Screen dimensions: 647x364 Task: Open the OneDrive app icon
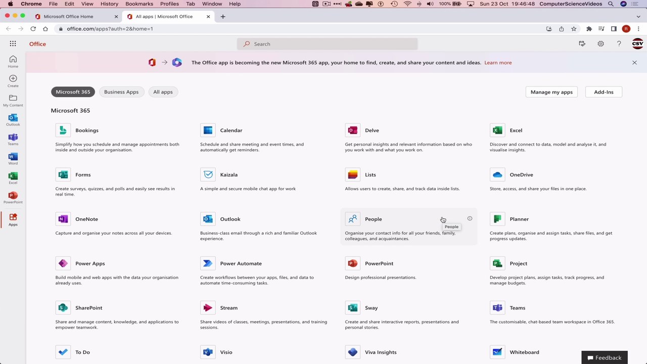coord(497,175)
